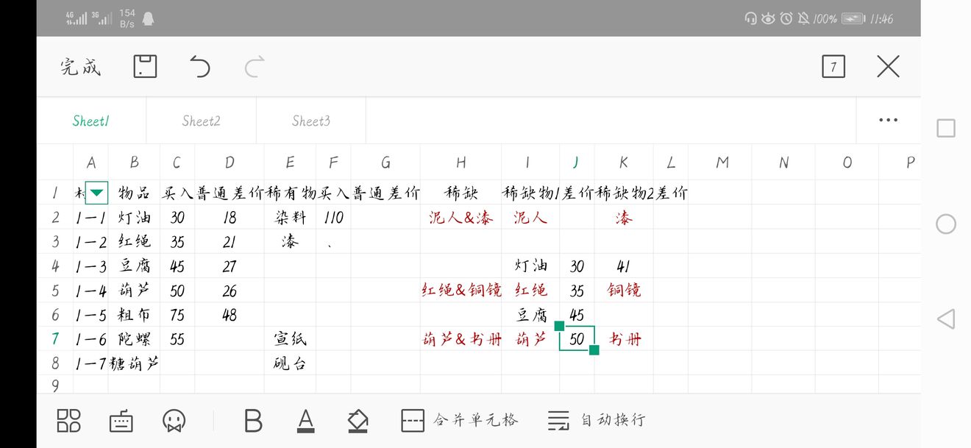Toggle bold formatting
Image resolution: width=971 pixels, height=448 pixels.
click(253, 421)
